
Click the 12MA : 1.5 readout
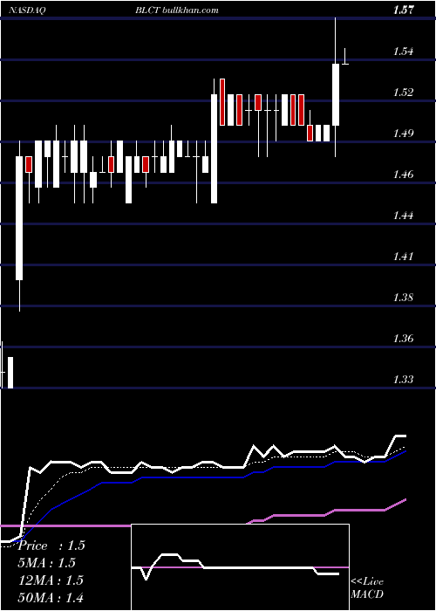(51, 580)
